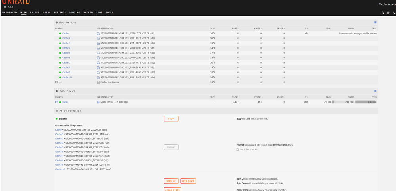Image resolution: width=396 pixels, height=191 pixels.
Task: Click disk icon beside ZX202CQQ identification
Action: (x=99, y=48)
